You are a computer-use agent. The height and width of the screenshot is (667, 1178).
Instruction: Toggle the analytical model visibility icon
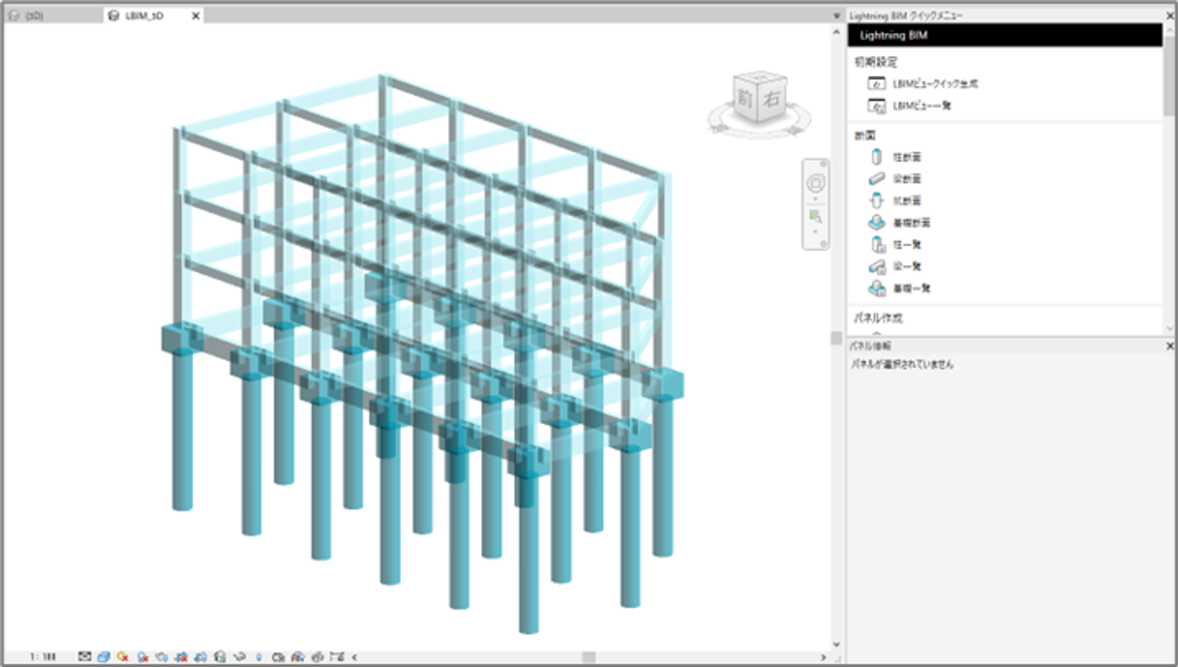click(x=297, y=656)
